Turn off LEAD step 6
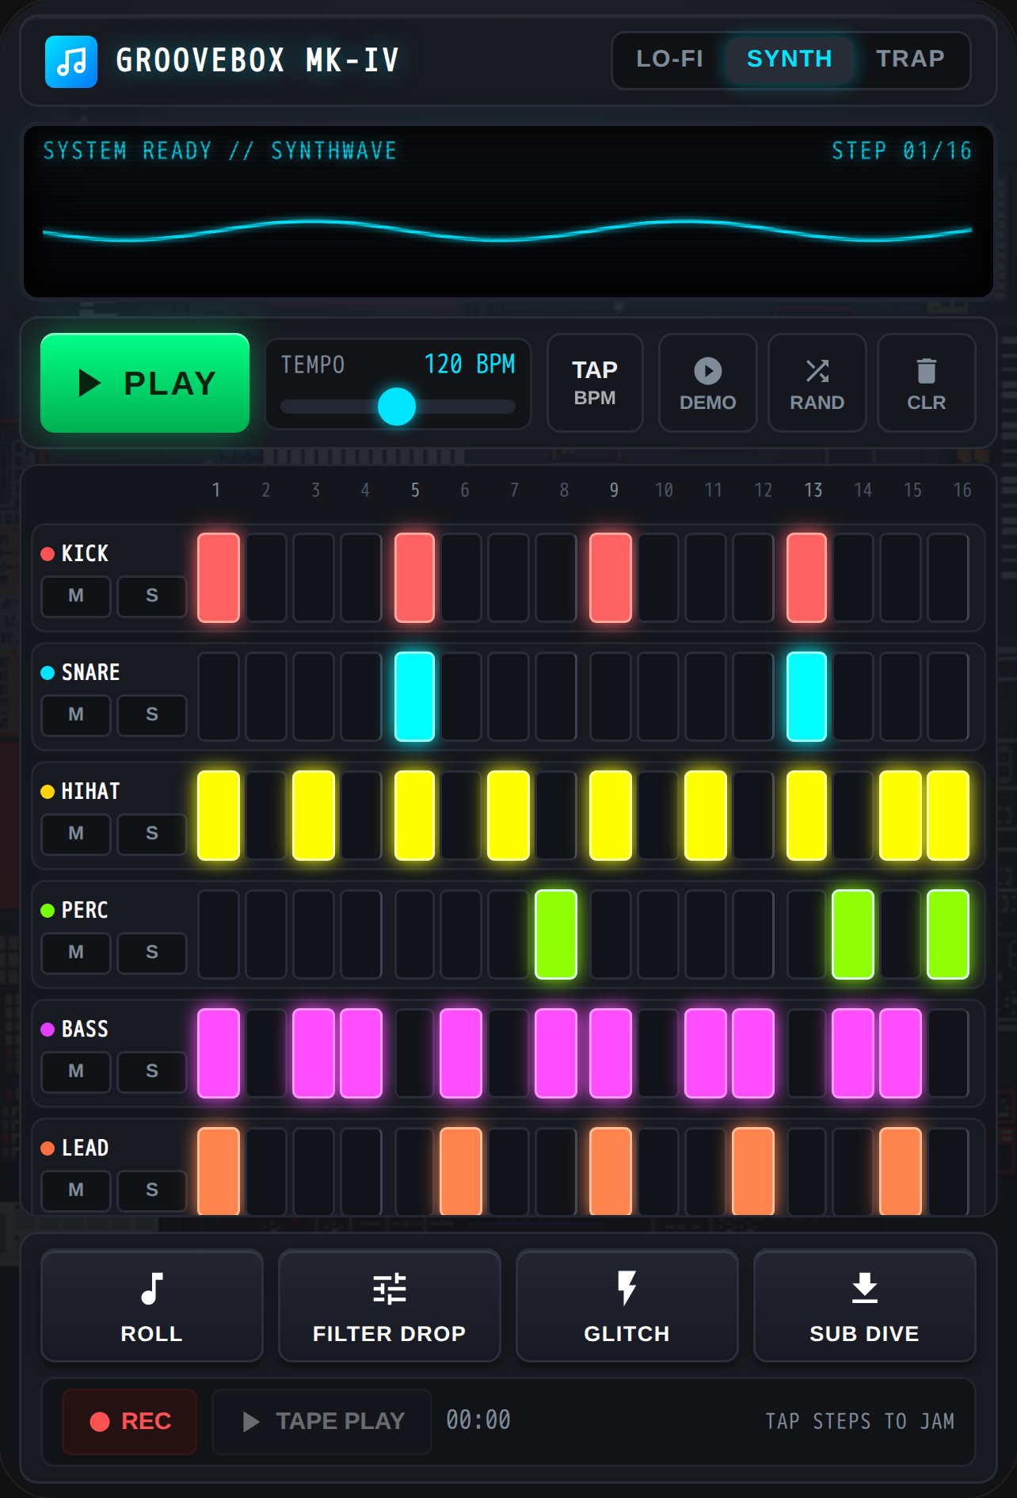Image resolution: width=1017 pixels, height=1498 pixels. point(461,1171)
